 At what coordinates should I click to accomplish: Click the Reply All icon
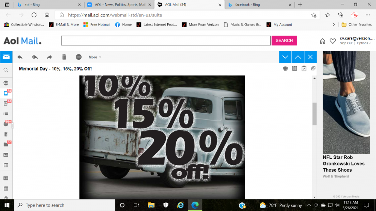pos(35,57)
